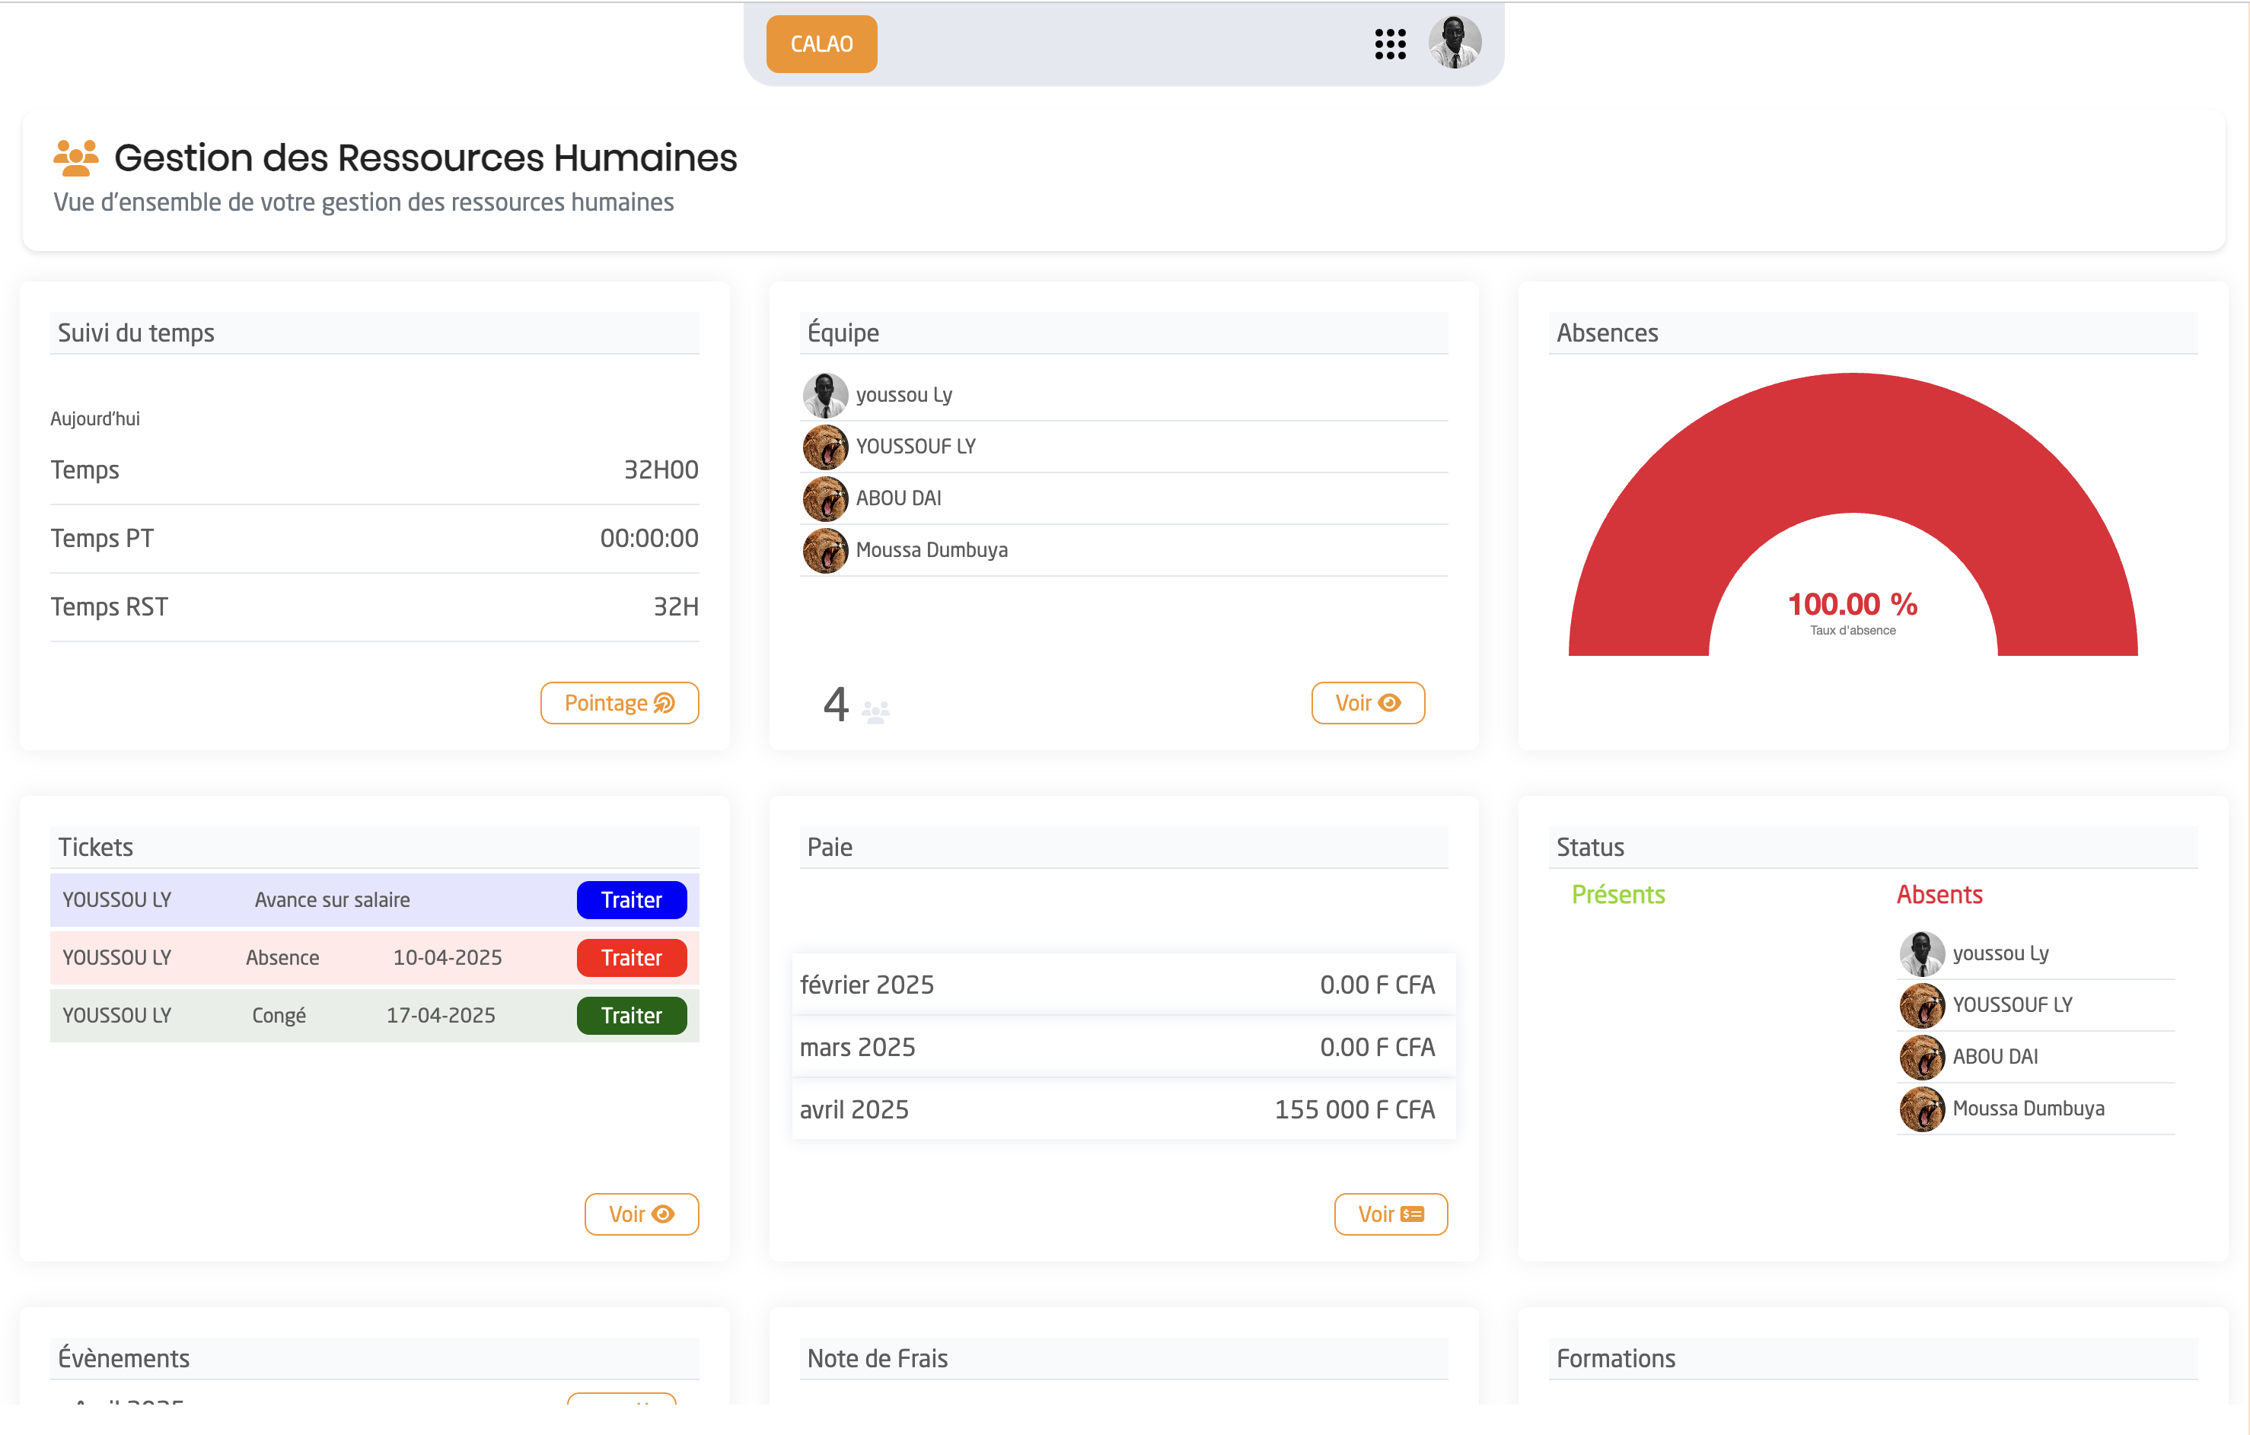Click the 17-04-2025 ticket date
Viewport: 2250px width, 1435px height.
pyautogui.click(x=440, y=1016)
